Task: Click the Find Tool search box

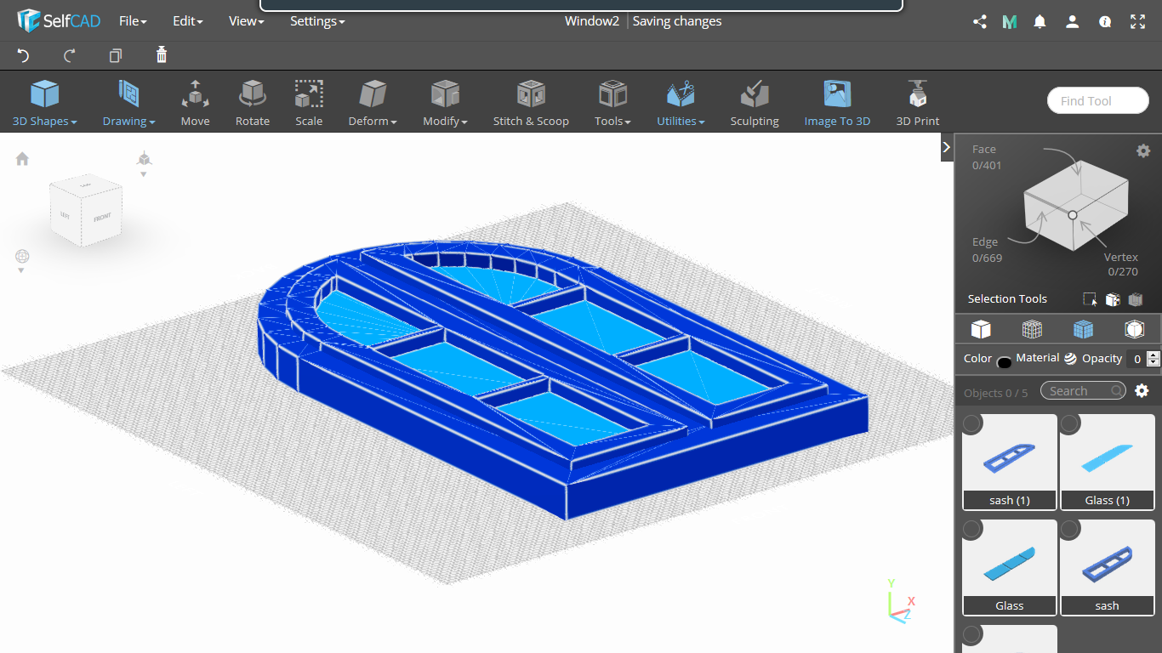Action: coord(1098,100)
